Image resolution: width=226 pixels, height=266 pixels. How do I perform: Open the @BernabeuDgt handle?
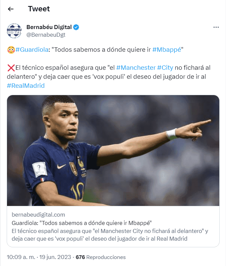(46, 35)
